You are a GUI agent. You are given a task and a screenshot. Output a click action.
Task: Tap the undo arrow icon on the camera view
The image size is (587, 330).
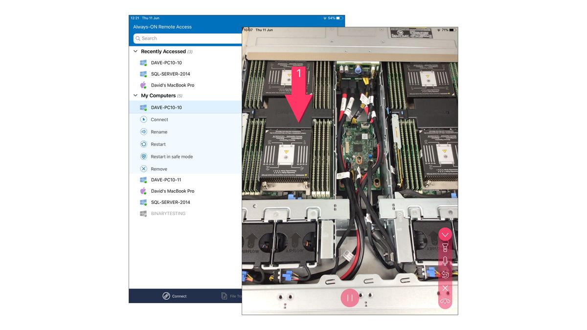[x=445, y=274]
